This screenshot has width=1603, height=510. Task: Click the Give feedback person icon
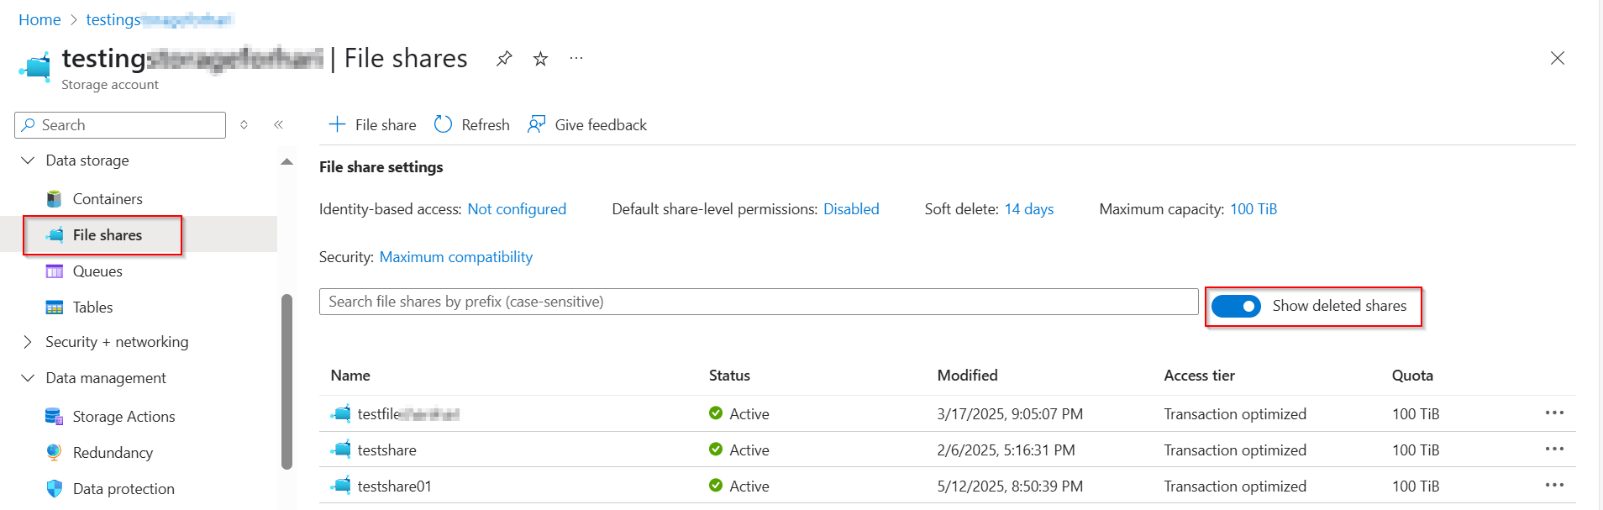[536, 124]
